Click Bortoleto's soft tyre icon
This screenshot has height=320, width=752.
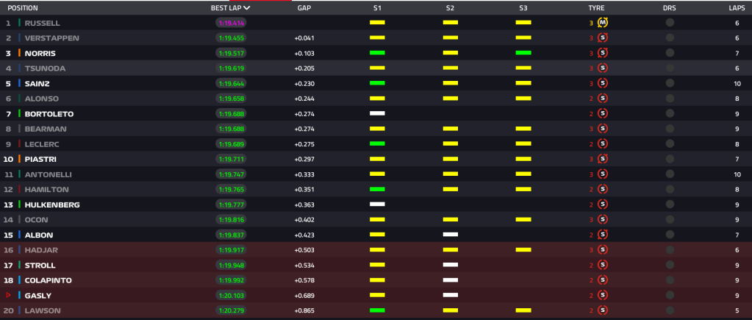pyautogui.click(x=603, y=114)
